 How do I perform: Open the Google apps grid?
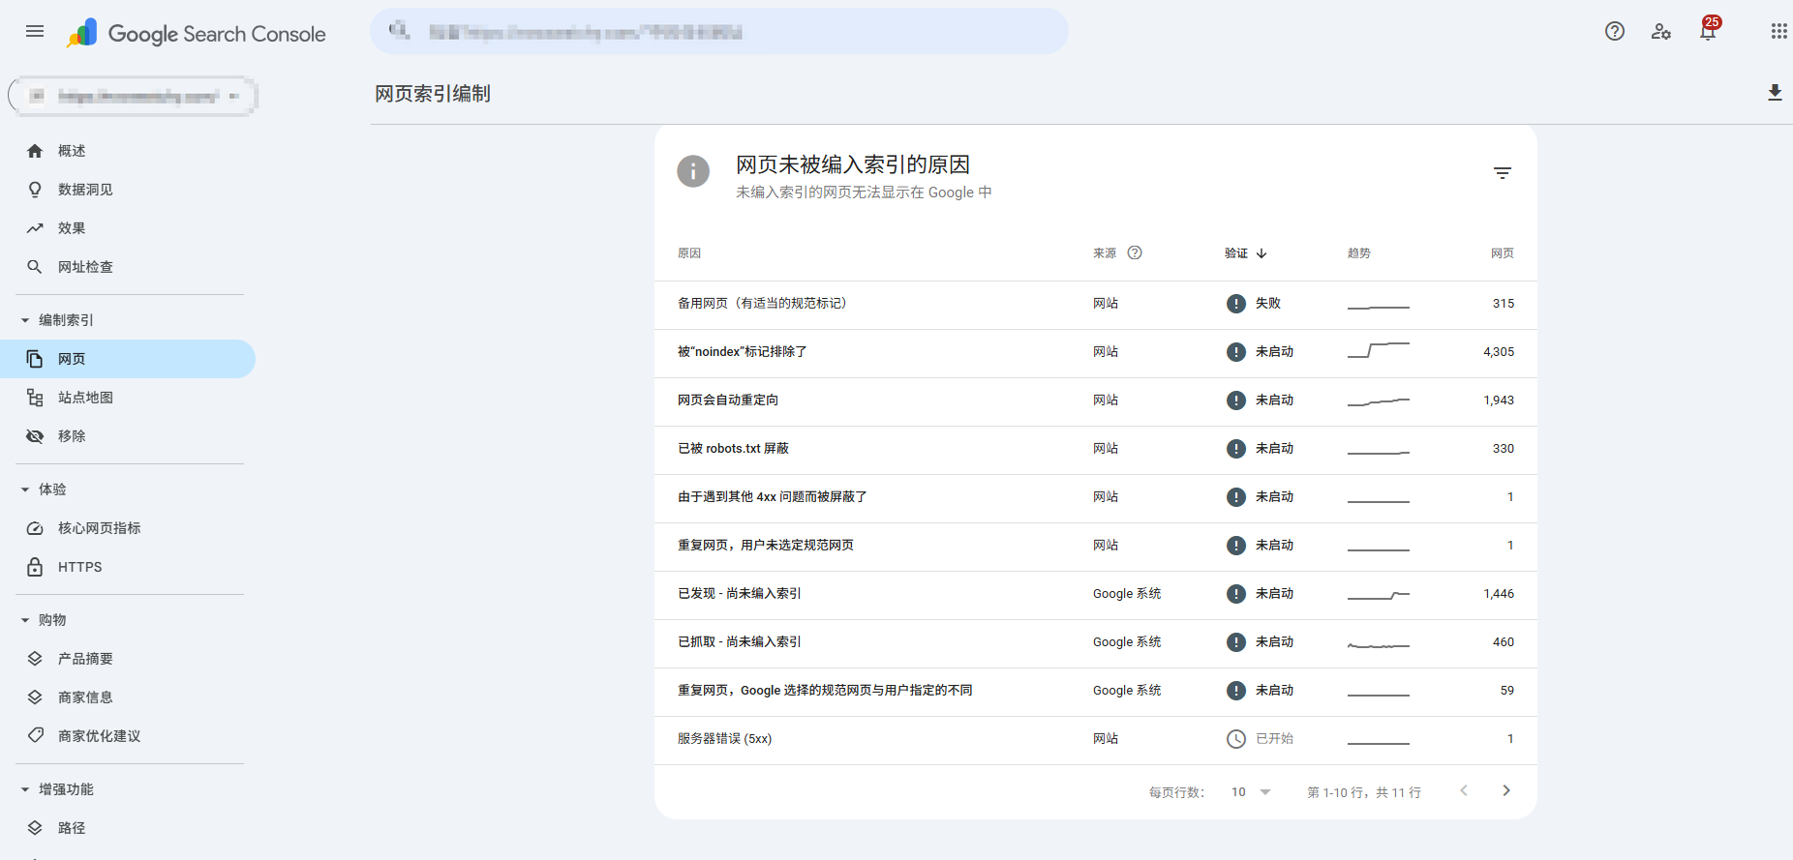(1778, 31)
